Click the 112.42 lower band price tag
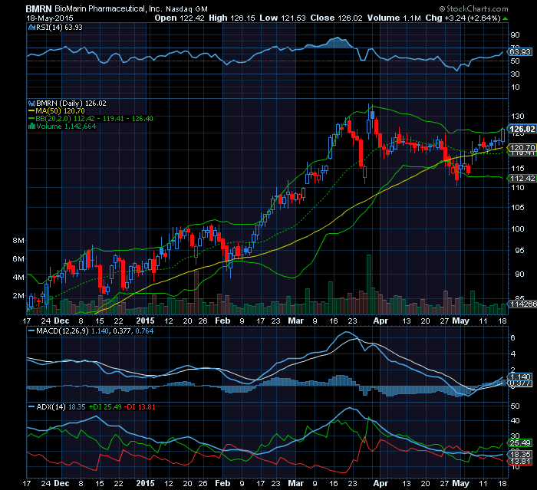 (522, 178)
